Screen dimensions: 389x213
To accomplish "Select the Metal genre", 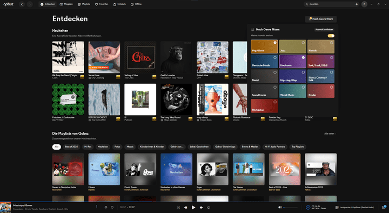I will (264, 76).
